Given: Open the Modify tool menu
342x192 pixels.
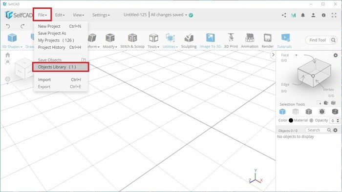Looking at the screenshot, I should 110,40.
